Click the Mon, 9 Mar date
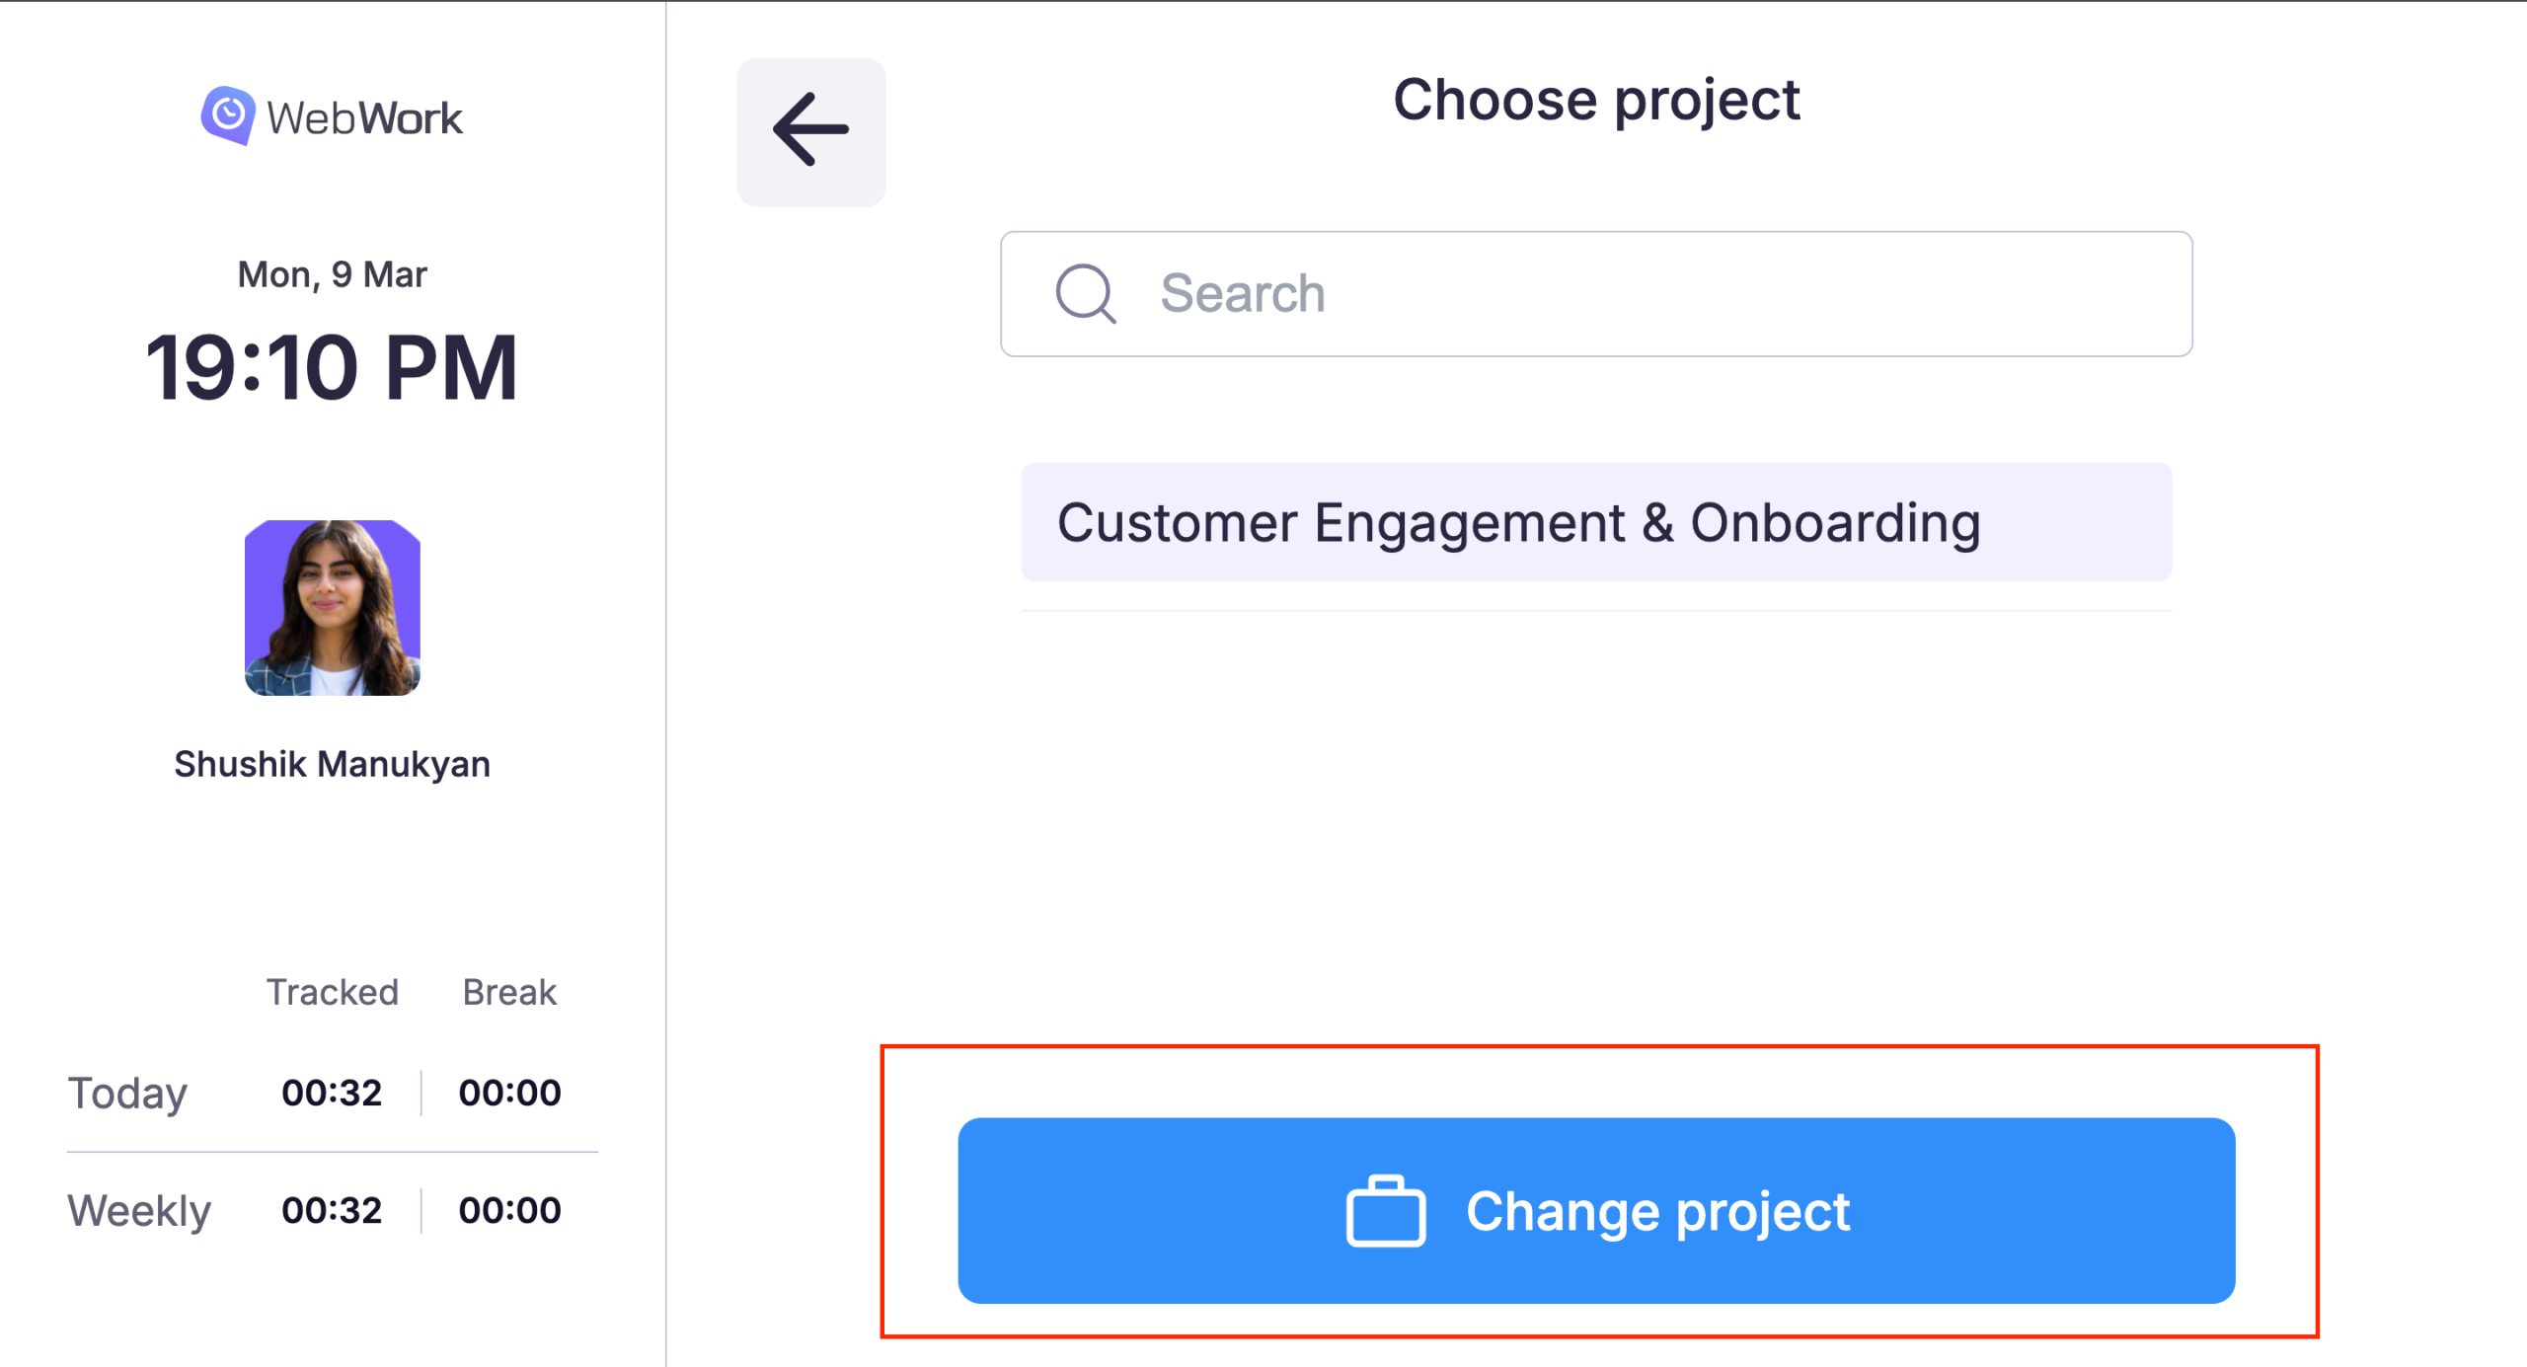Screen dimensions: 2527x1367 pos(332,274)
